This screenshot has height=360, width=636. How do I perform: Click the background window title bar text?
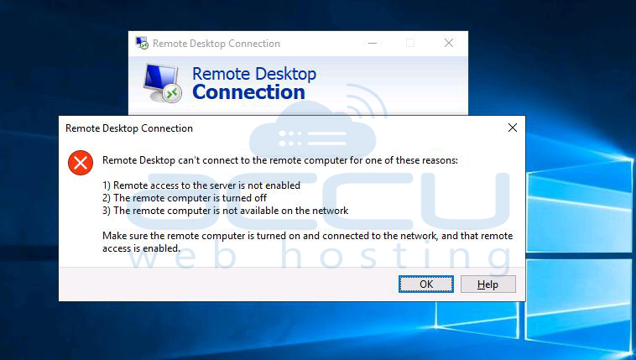click(x=216, y=44)
